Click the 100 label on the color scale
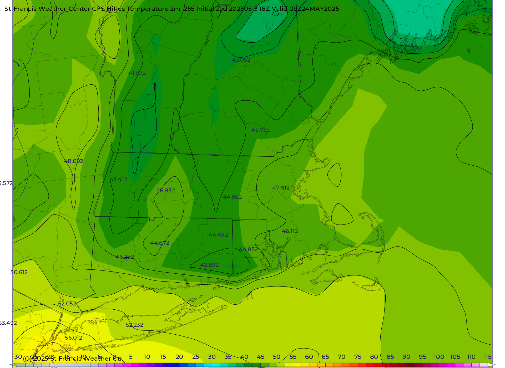The image size is (505, 368). click(x=439, y=357)
